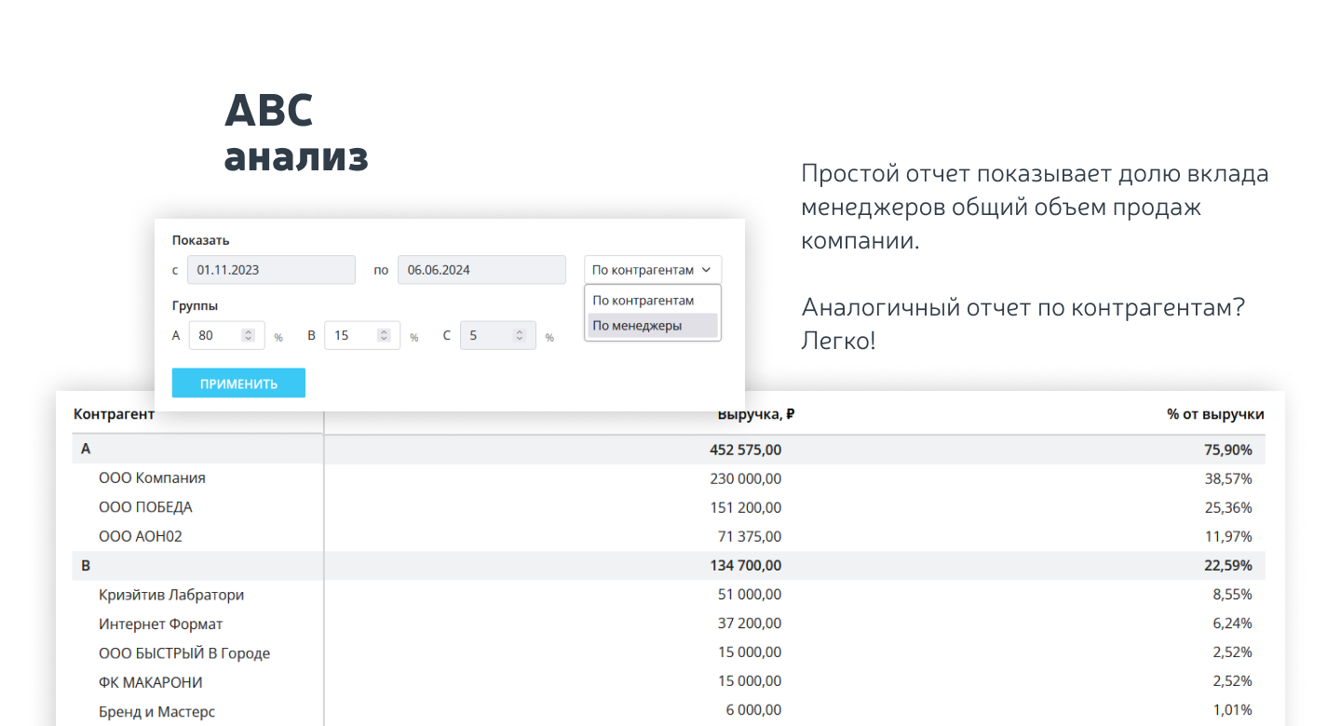Open the «ООО ПОБЕДА» row
Image resolution: width=1341 pixels, height=726 pixels.
click(145, 507)
